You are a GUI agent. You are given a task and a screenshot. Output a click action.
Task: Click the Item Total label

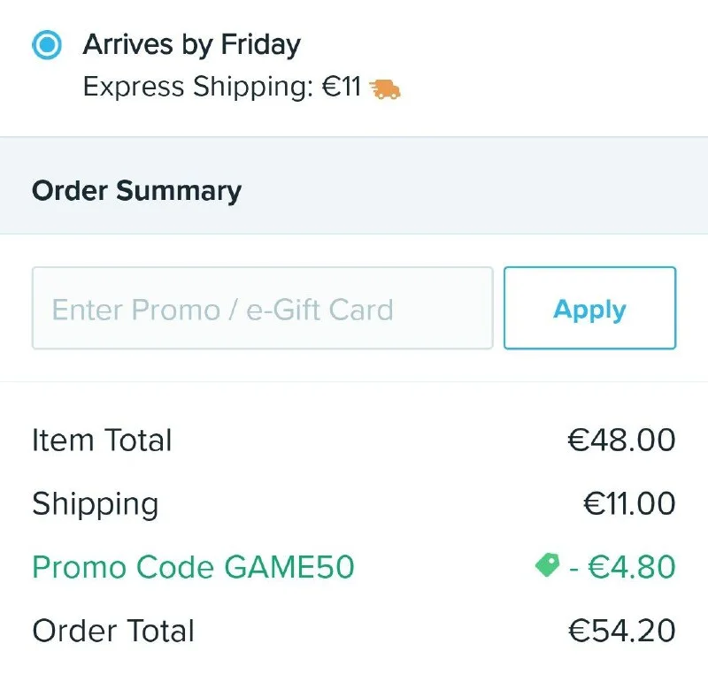coord(102,440)
